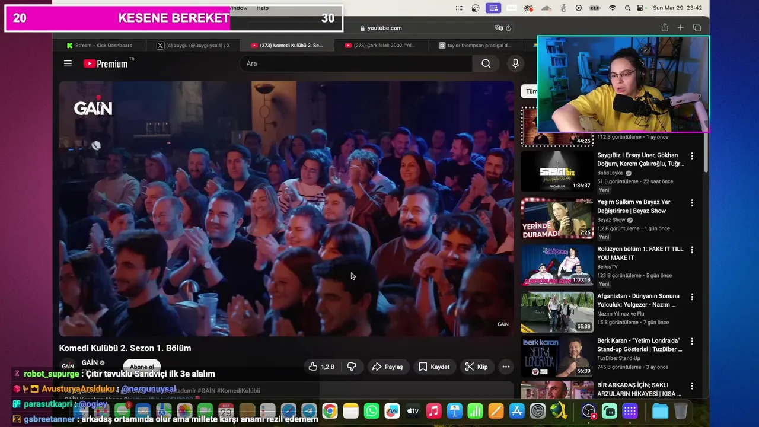The image size is (759, 427).
Task: Open Yeşim Salkım Beyaz Show thumbnail
Action: point(557,218)
